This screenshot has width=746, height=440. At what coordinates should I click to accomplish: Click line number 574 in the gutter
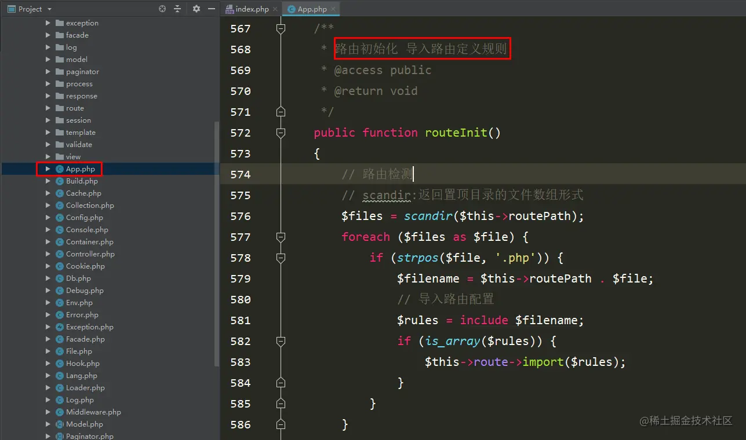[x=241, y=174]
